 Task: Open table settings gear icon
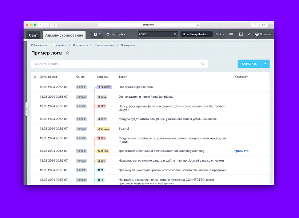(x=35, y=77)
